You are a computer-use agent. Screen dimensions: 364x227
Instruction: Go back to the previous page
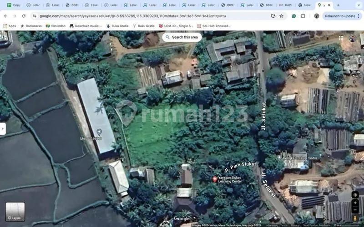pyautogui.click(x=6, y=16)
